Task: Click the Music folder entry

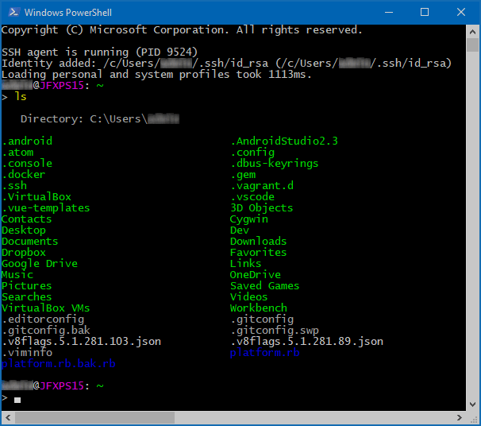Action: pyautogui.click(x=17, y=274)
